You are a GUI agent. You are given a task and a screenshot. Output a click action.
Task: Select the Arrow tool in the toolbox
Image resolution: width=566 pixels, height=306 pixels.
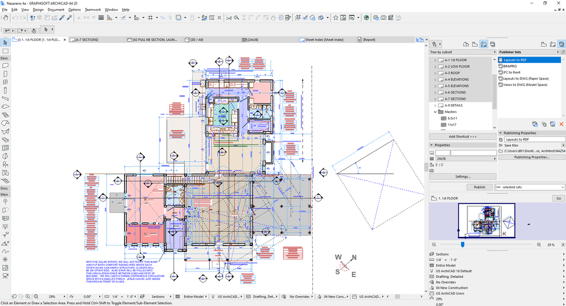(x=5, y=42)
